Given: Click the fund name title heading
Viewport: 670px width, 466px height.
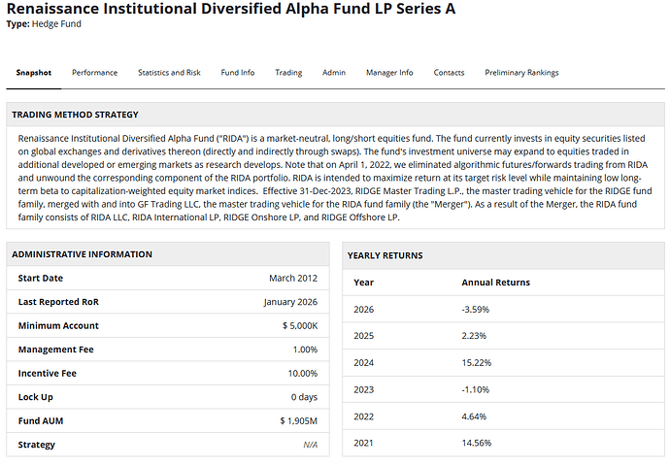Looking at the screenshot, I should (230, 9).
